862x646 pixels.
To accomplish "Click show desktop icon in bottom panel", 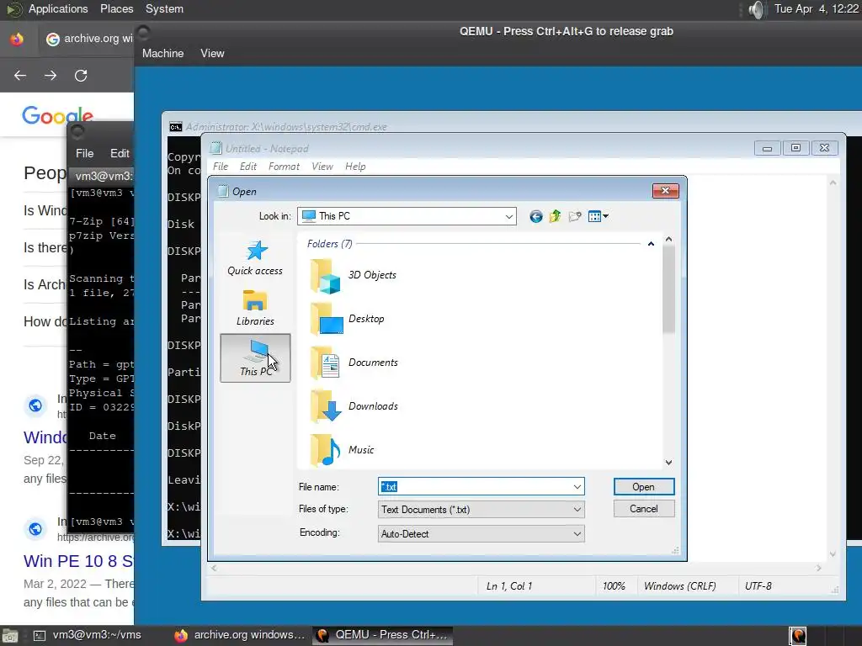I will pos(10,636).
